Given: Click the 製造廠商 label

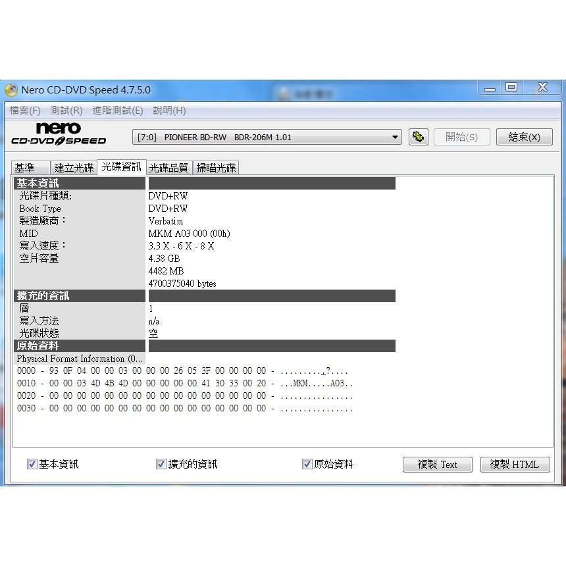Looking at the screenshot, I should 43,221.
